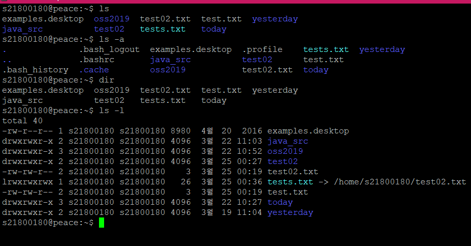Click white yesterday in the dir output
Viewport: 471px width, 246px height.
(275, 90)
